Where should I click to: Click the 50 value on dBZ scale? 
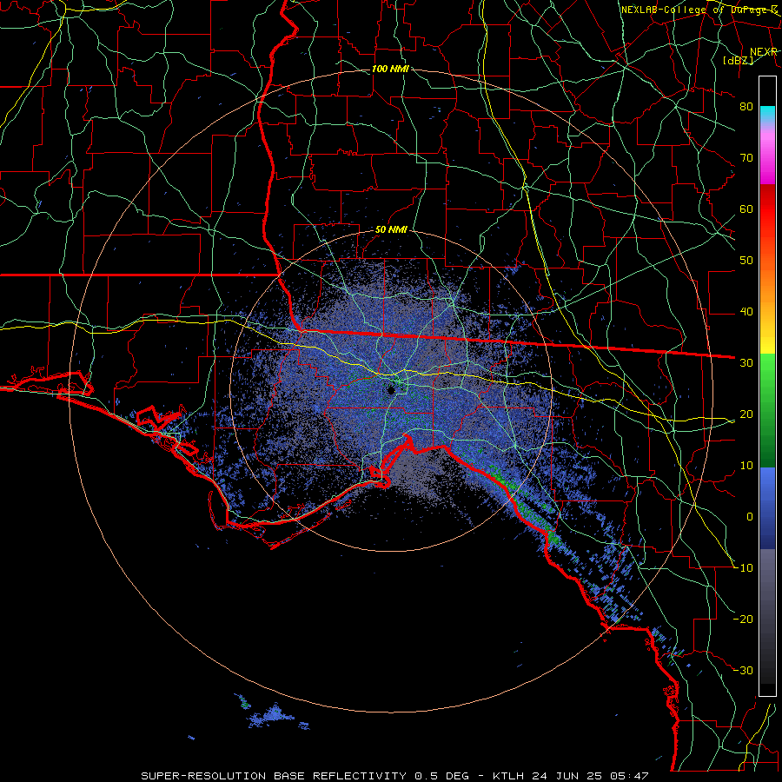746,261
